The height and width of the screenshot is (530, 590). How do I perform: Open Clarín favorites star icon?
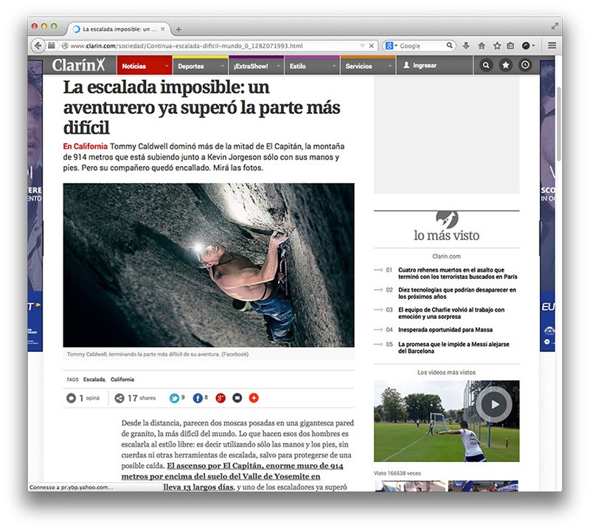point(505,65)
